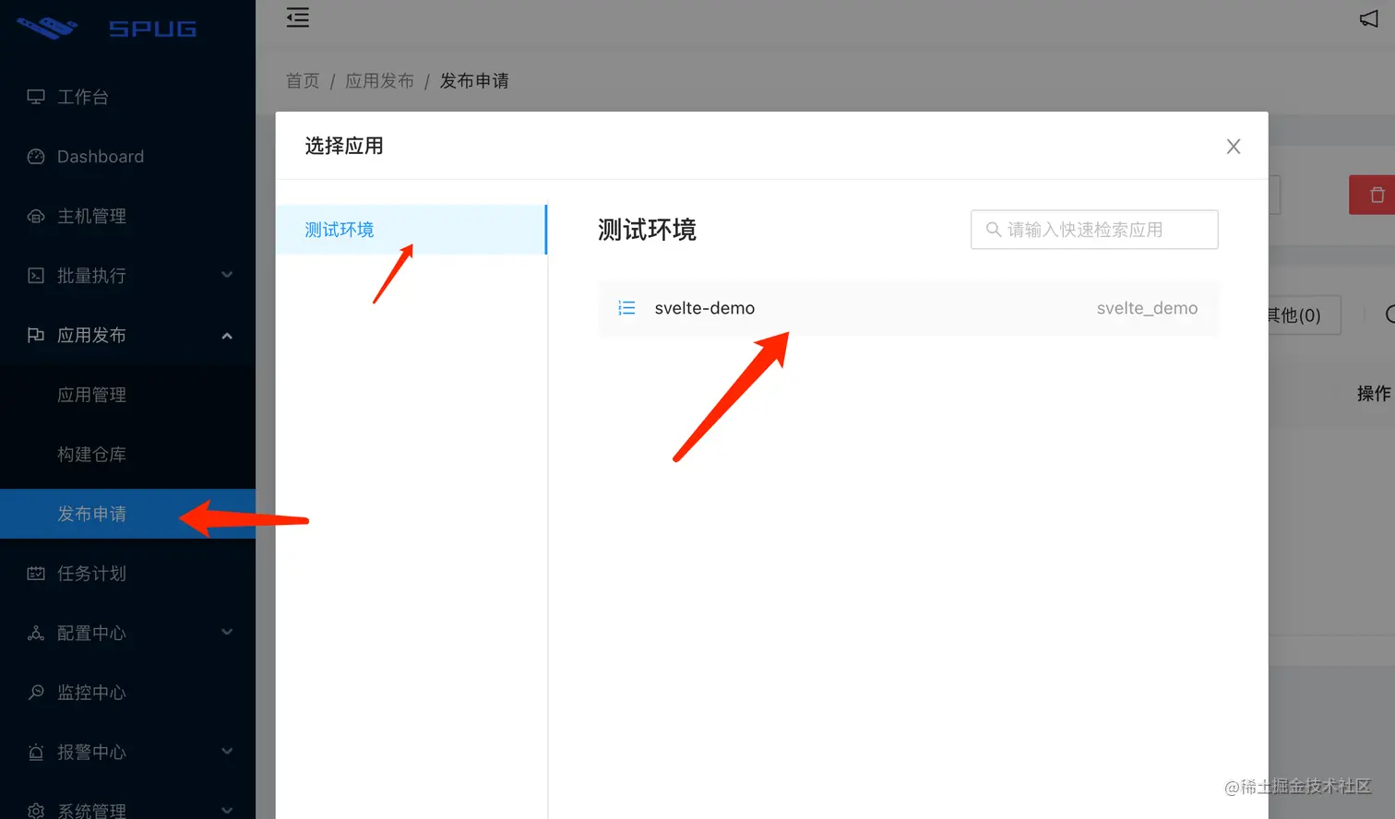This screenshot has height=819, width=1395.
Task: Focus the 请输入快速检索应用 search field
Action: [x=1094, y=230]
